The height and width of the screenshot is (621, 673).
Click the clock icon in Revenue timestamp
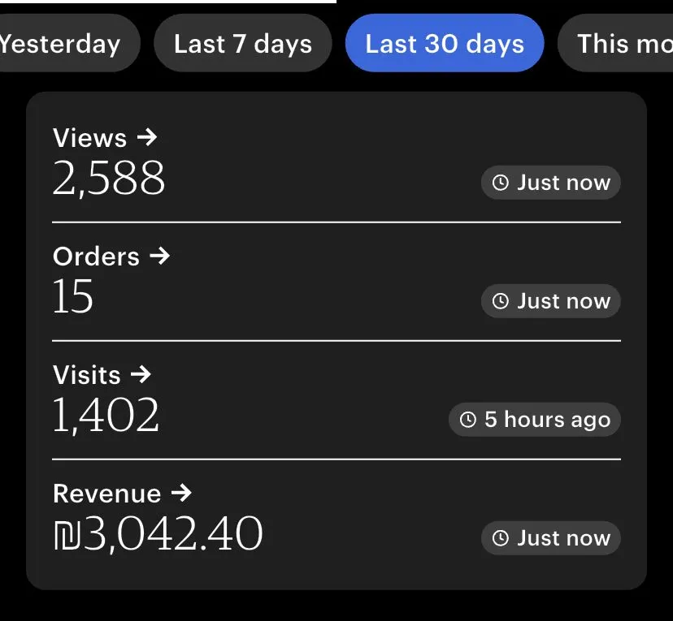(501, 538)
